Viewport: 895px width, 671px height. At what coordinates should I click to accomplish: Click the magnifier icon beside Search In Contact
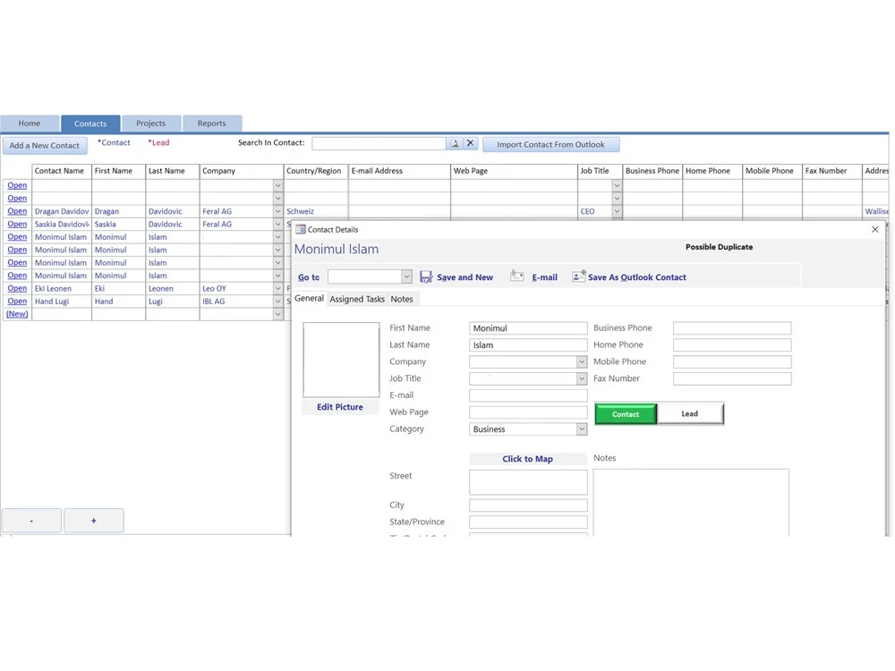coord(456,142)
